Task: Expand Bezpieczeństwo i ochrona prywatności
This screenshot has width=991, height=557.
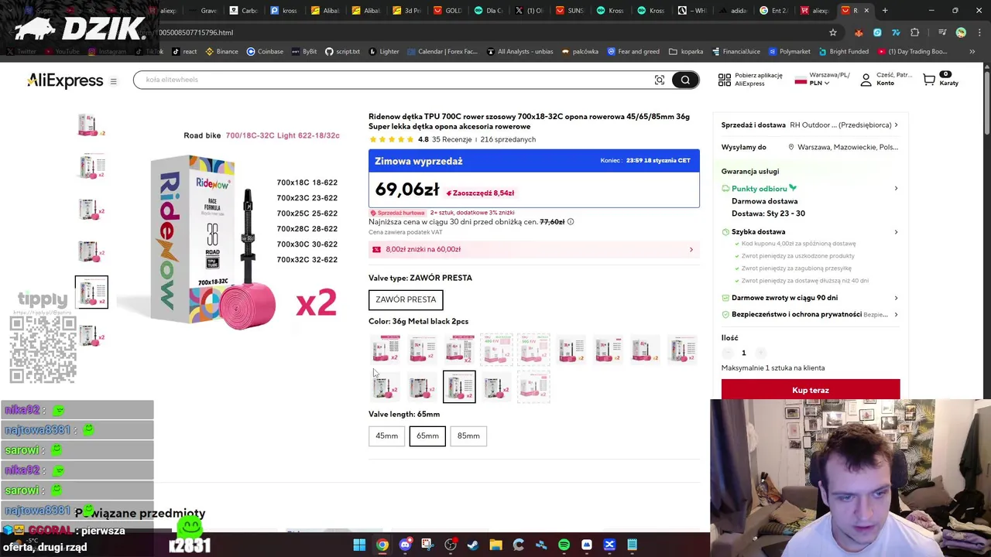Action: [810, 315]
